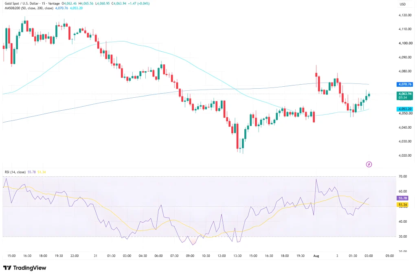This screenshot has width=417, height=276.
Task: Click the 70.00 RSI axis label
Action: click(x=403, y=176)
